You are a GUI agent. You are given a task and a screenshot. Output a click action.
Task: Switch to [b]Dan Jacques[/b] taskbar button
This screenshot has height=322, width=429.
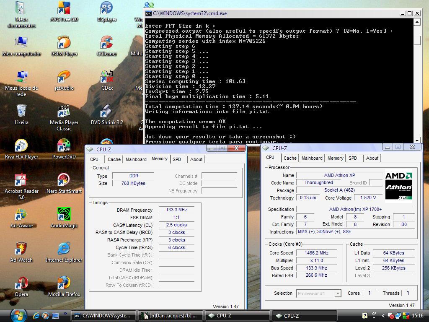pos(171,316)
